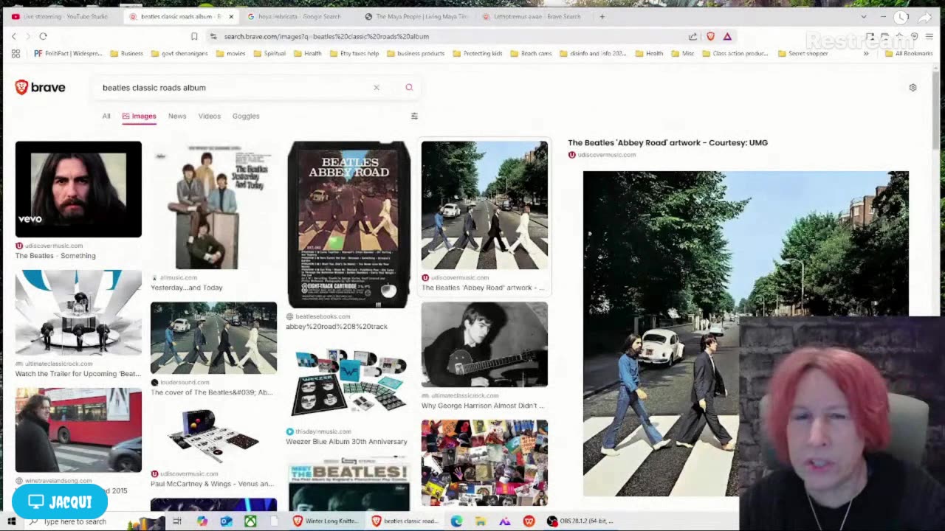Select the All search category
The width and height of the screenshot is (945, 531).
pos(106,116)
